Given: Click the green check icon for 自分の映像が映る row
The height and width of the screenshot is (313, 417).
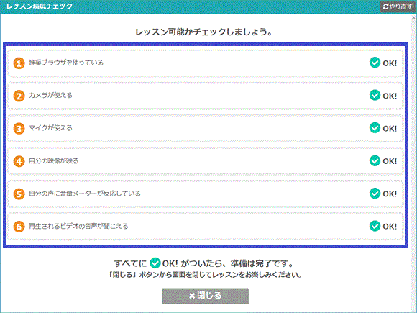Looking at the screenshot, I should click(375, 160).
